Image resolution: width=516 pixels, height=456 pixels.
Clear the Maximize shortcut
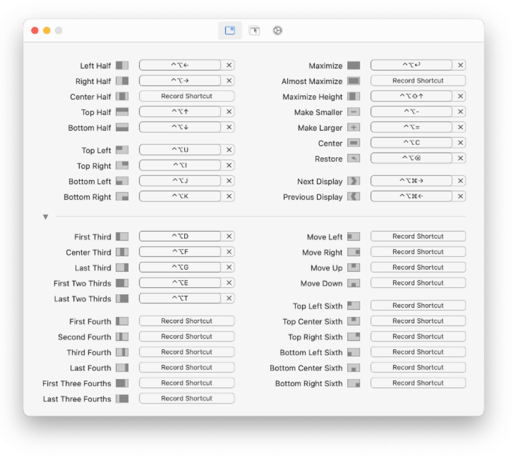[x=460, y=65]
